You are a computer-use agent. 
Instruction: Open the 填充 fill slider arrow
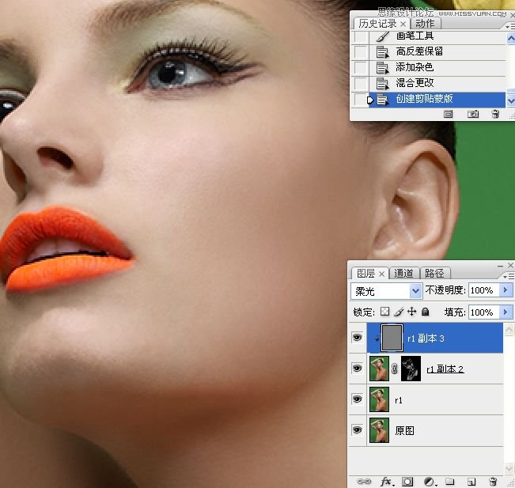point(506,312)
